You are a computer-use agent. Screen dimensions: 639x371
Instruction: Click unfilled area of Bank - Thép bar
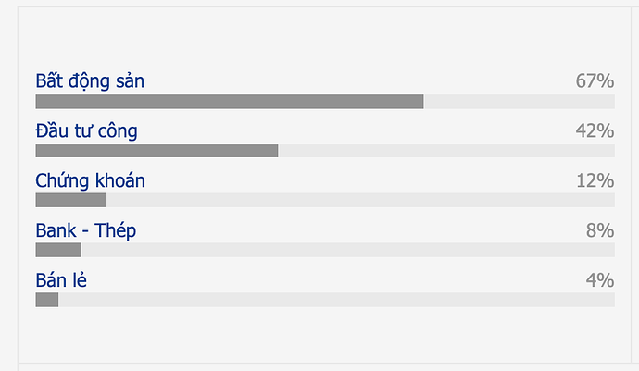tap(347, 250)
